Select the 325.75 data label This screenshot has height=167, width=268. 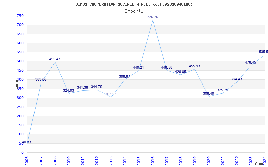point(222,90)
